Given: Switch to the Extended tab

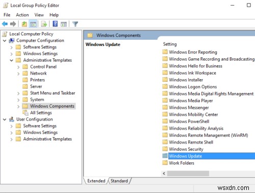Looking at the screenshot, I should [96, 181].
